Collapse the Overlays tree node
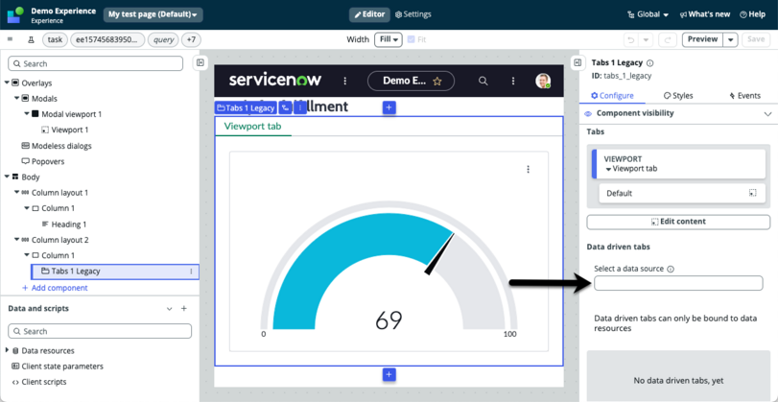The image size is (778, 402). 7,83
